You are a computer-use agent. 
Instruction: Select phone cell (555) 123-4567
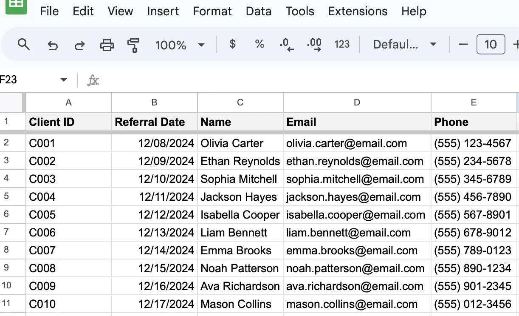point(474,143)
